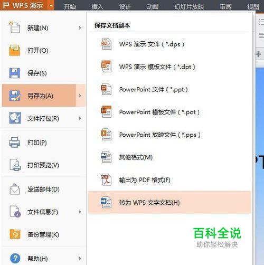264x265 pixels.
Task: Switch to the 插入 ribbon tab
Action: tap(97, 6)
